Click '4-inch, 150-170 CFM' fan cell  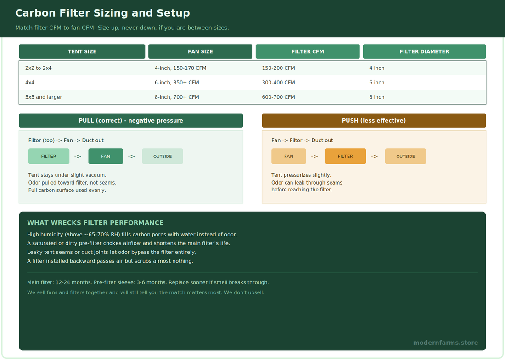(x=180, y=68)
